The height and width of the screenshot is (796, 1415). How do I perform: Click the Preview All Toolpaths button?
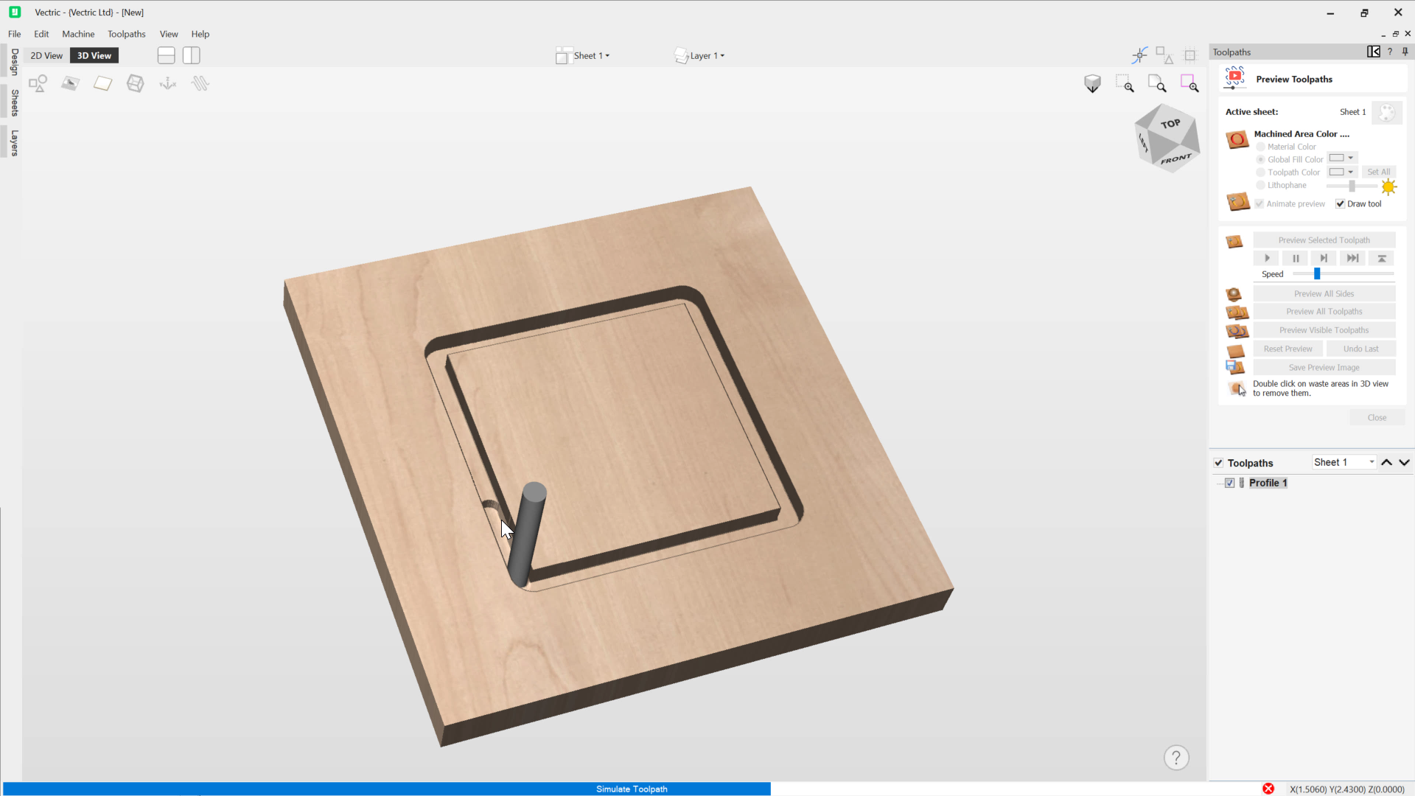[1324, 312]
